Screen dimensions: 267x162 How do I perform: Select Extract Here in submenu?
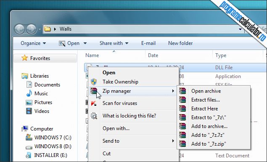point(204,109)
